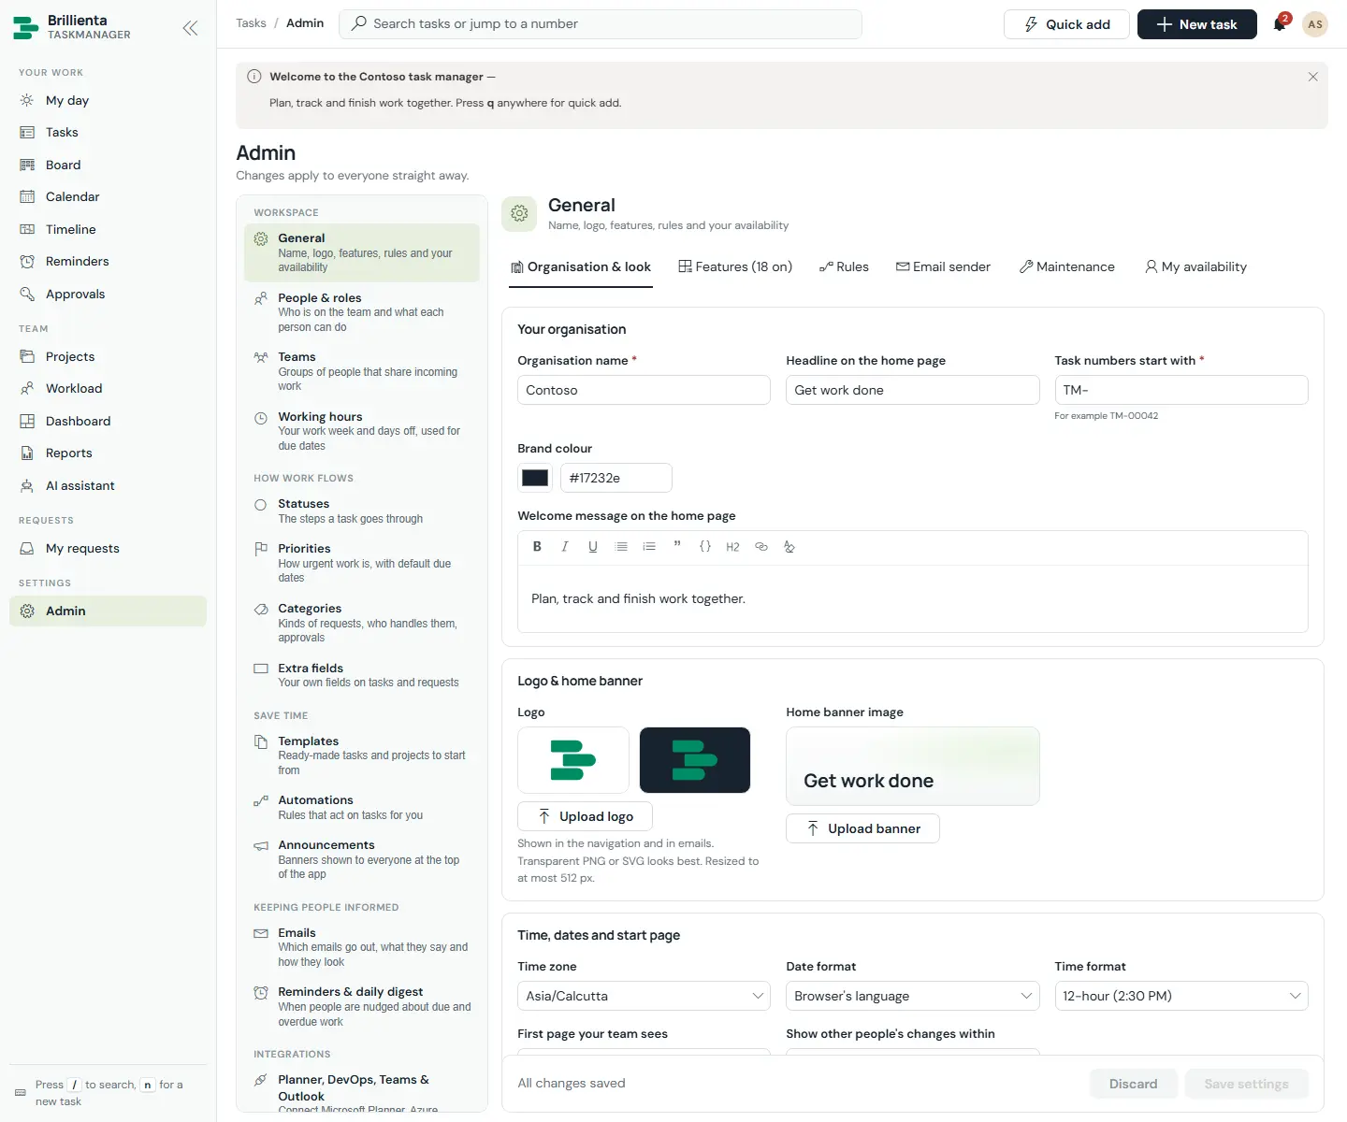Switch to the Features (18 on) tab
Viewport: 1347px width, 1122px height.
point(735,266)
